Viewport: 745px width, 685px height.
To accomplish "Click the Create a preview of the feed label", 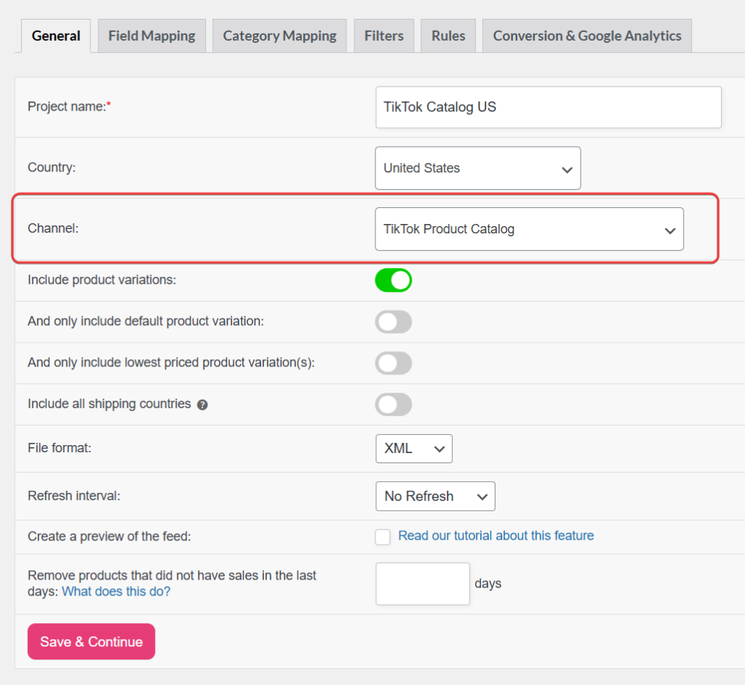I will tap(109, 537).
